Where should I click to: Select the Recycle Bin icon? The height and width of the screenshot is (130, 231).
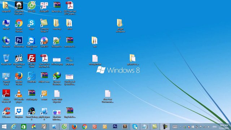click(6, 60)
